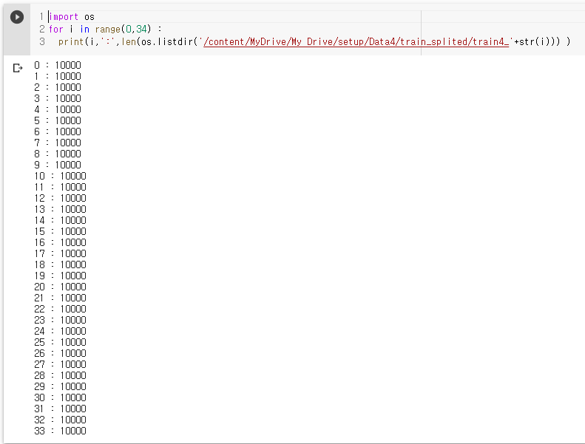Open the underlined /content/MyDrive path link
Image resolution: width=585 pixels, height=444 pixels.
[x=356, y=42]
